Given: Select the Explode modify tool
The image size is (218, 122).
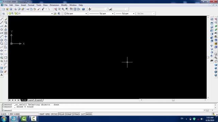Looking at the screenshot, I should coord(5,72).
